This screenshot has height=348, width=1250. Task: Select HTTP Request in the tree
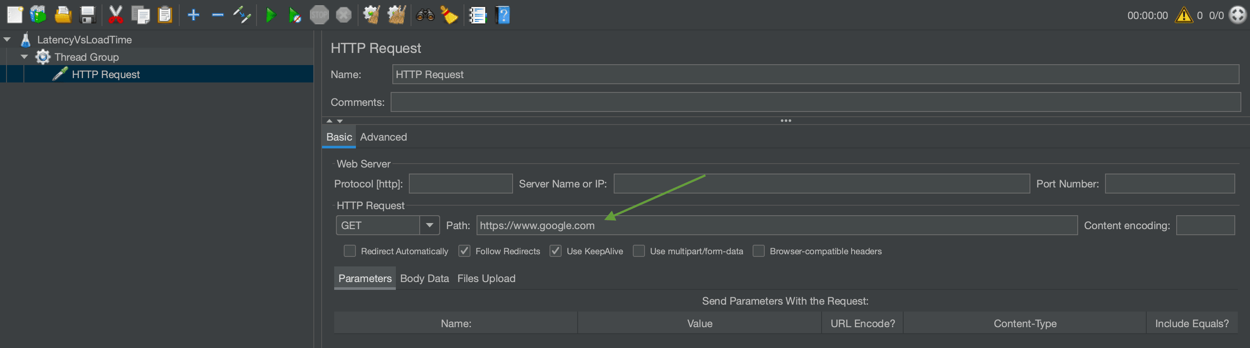(x=105, y=74)
